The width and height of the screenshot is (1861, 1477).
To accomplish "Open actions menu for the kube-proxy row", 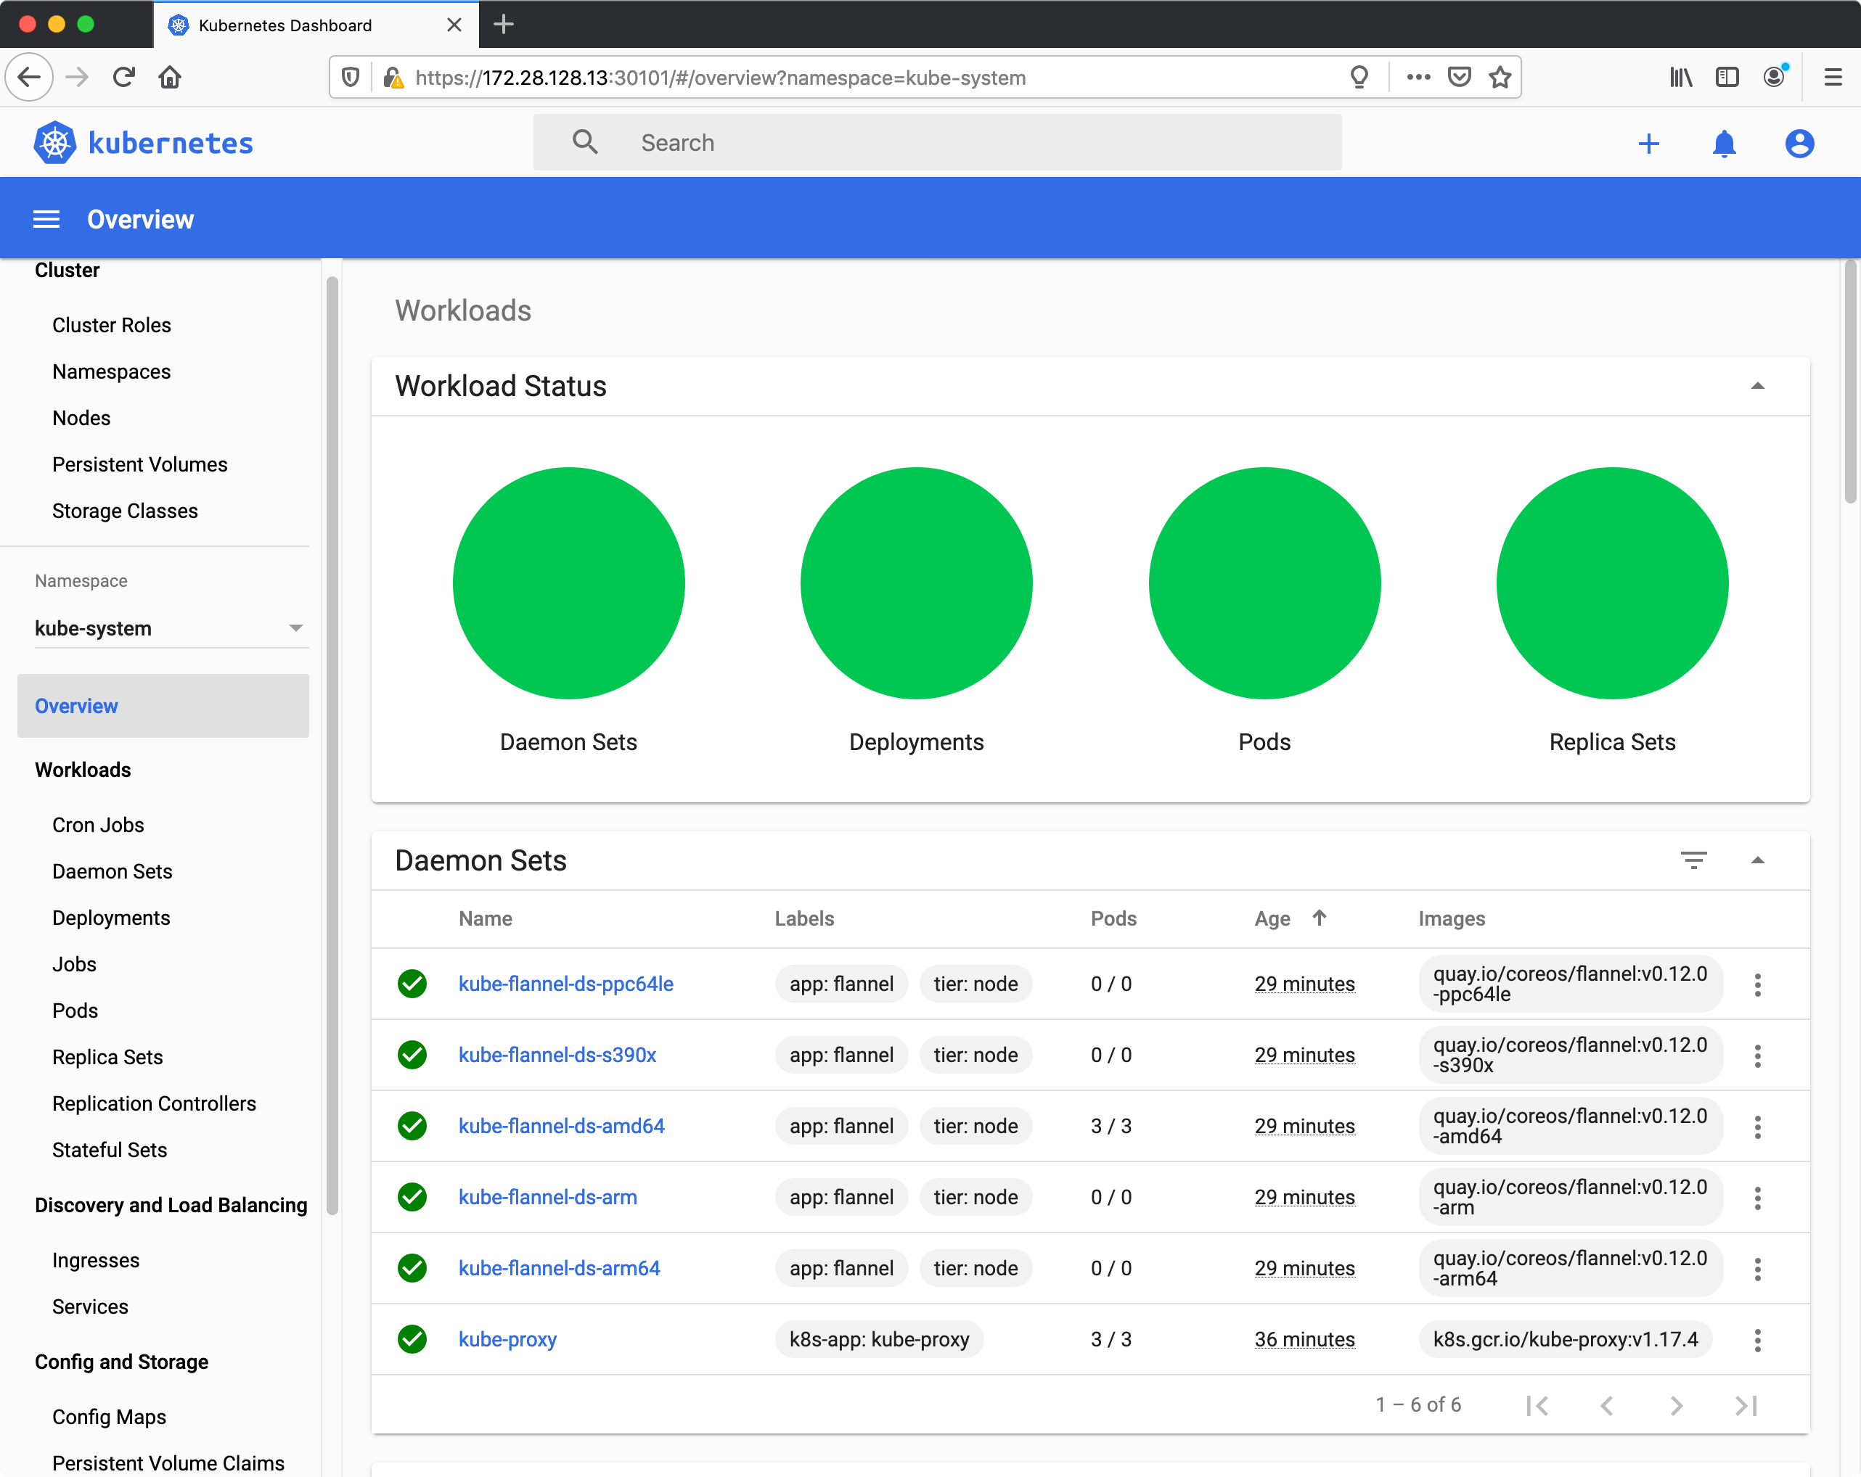I will pos(1756,1339).
